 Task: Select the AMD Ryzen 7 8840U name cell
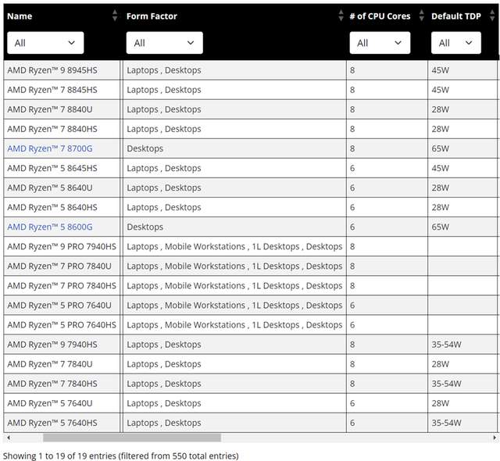click(62, 109)
